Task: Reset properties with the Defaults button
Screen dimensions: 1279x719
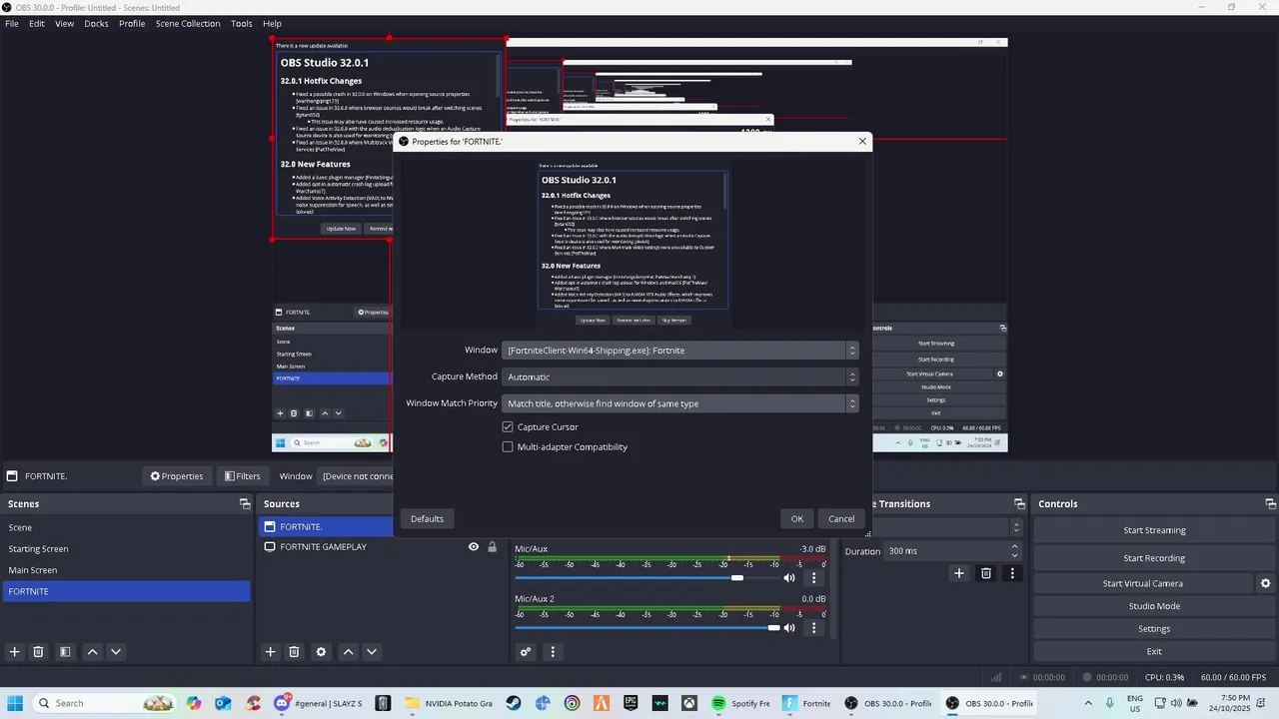Action: pyautogui.click(x=427, y=518)
